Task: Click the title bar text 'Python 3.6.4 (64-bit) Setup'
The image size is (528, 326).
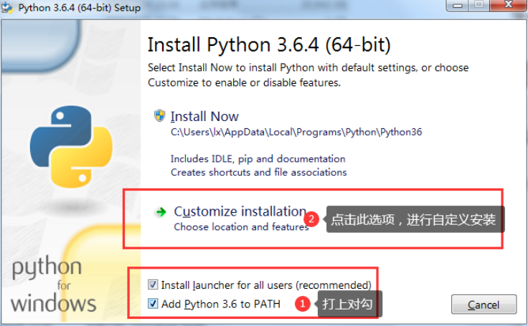Action: coord(79,7)
